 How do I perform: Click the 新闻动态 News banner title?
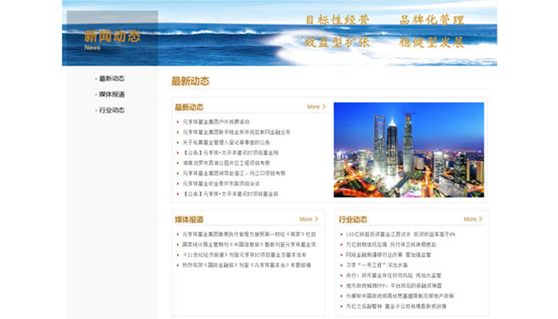112,40
